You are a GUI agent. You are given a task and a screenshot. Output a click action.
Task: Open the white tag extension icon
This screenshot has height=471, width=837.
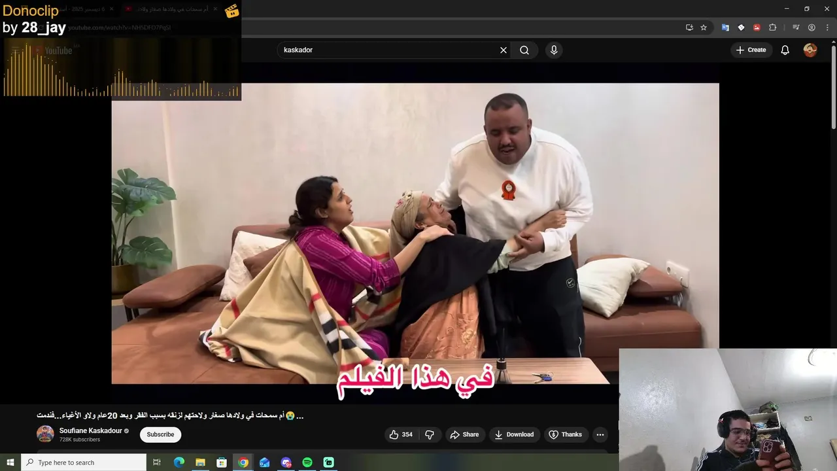(x=741, y=27)
